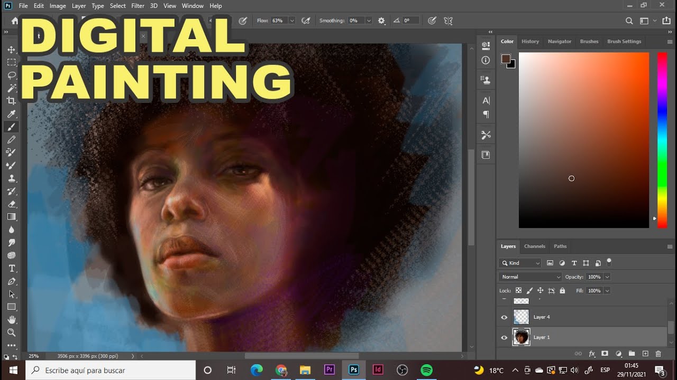The image size is (677, 380).
Task: Select the Eraser tool
Action: [11, 204]
